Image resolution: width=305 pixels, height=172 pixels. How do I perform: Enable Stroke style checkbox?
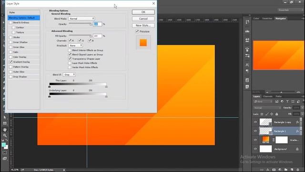tap(10, 37)
